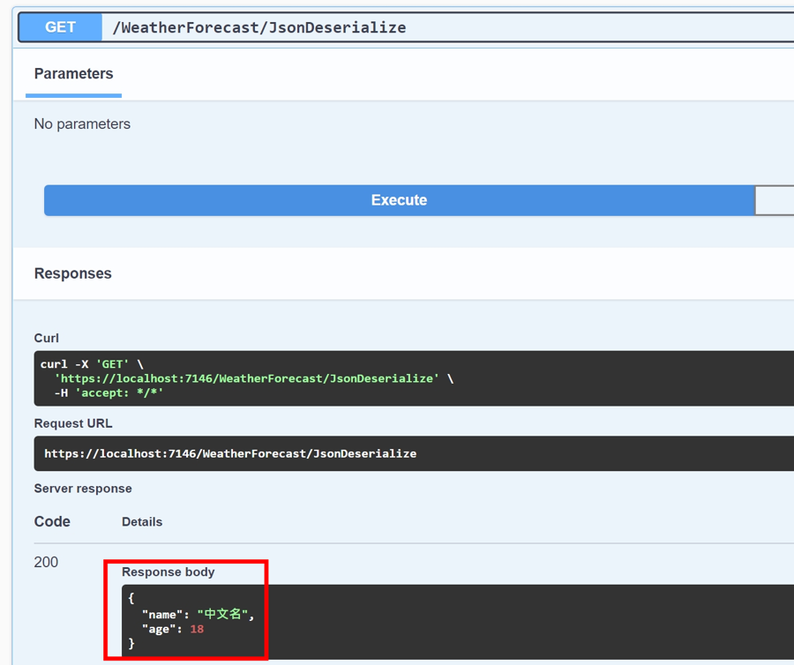Click the Request URL label
The image size is (794, 665).
coord(73,423)
